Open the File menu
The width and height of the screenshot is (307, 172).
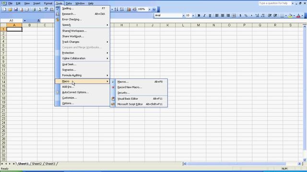[x=11, y=3]
